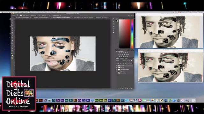204x114 pixels.
Task: Open Prelude (Pl) from the Dock
Action: tap(54, 100)
